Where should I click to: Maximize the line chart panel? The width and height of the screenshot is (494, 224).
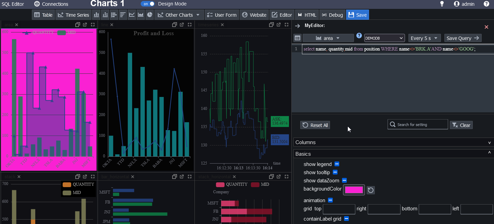point(190,25)
